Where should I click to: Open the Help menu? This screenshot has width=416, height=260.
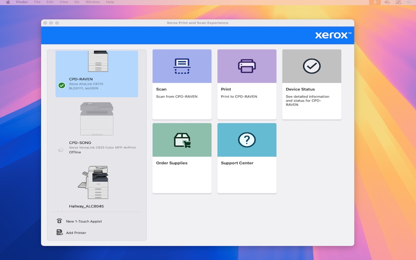(x=110, y=2)
